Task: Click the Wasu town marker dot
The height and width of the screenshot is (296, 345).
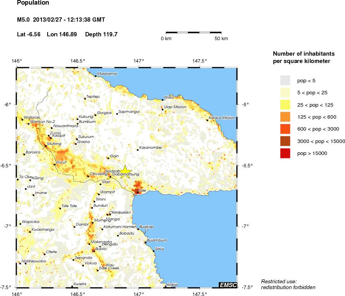Action: click(163, 100)
